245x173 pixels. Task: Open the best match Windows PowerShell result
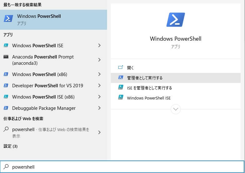click(53, 19)
